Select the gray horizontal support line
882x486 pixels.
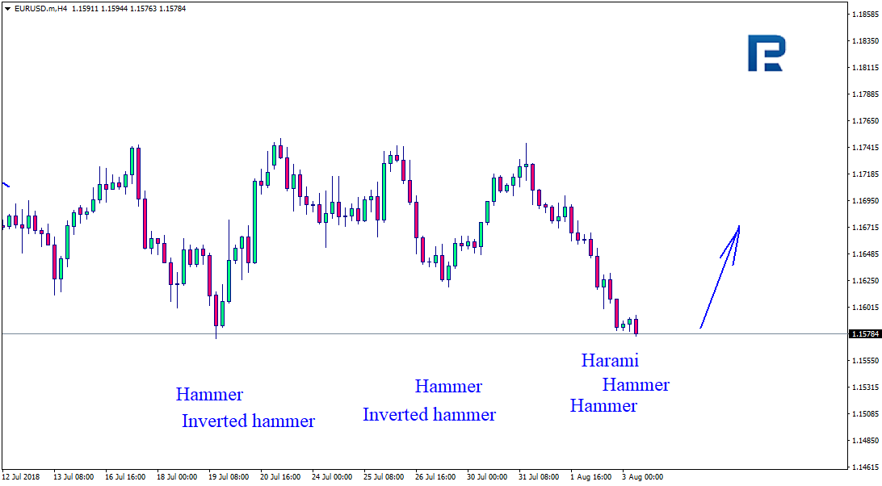coord(323,333)
